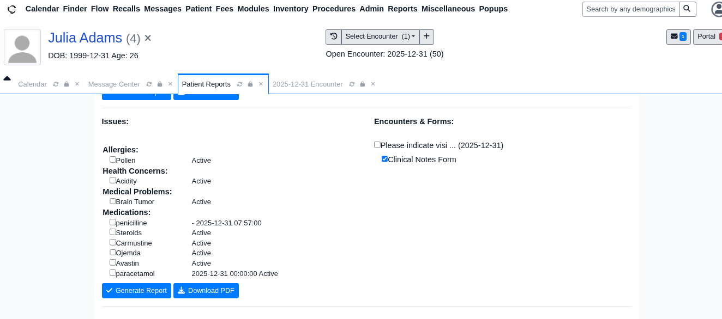Collapse the patient header with the caret

point(7,78)
